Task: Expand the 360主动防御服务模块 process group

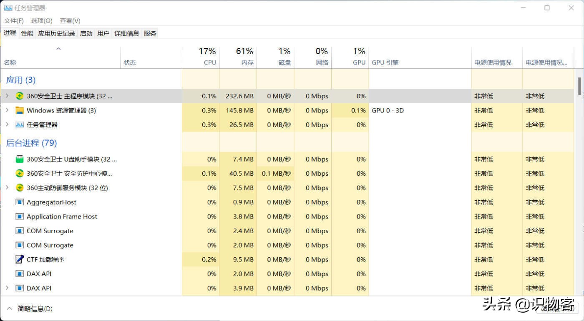Action: 7,188
